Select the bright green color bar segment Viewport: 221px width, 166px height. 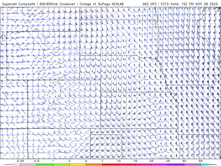click(45, 165)
